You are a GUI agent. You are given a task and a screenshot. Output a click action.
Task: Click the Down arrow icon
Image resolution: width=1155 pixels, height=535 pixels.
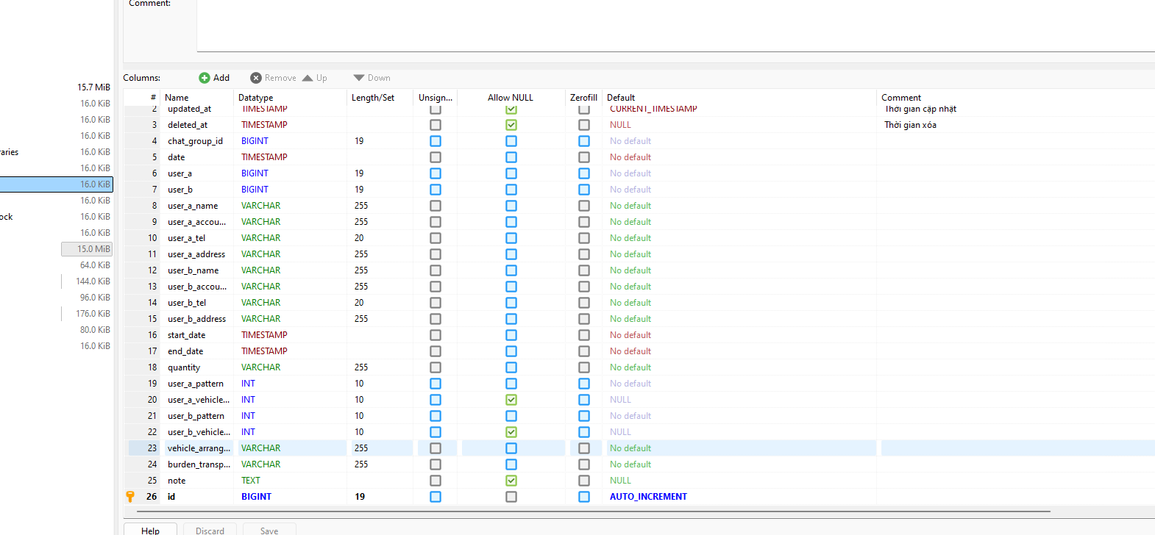pos(359,78)
